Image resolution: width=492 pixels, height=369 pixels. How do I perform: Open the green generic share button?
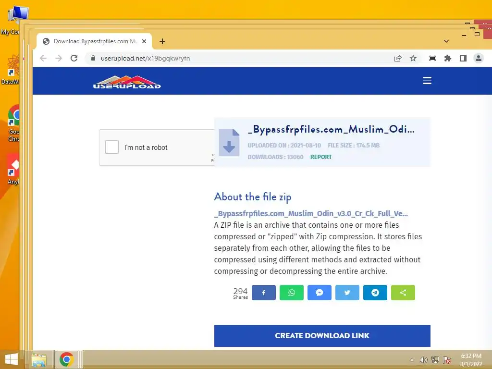403,293
